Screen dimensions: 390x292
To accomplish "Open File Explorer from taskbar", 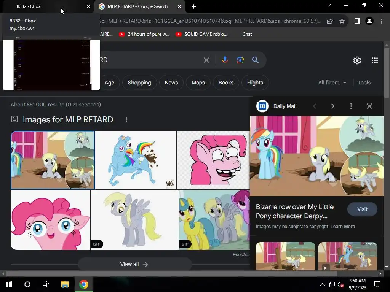I will 65,284.
